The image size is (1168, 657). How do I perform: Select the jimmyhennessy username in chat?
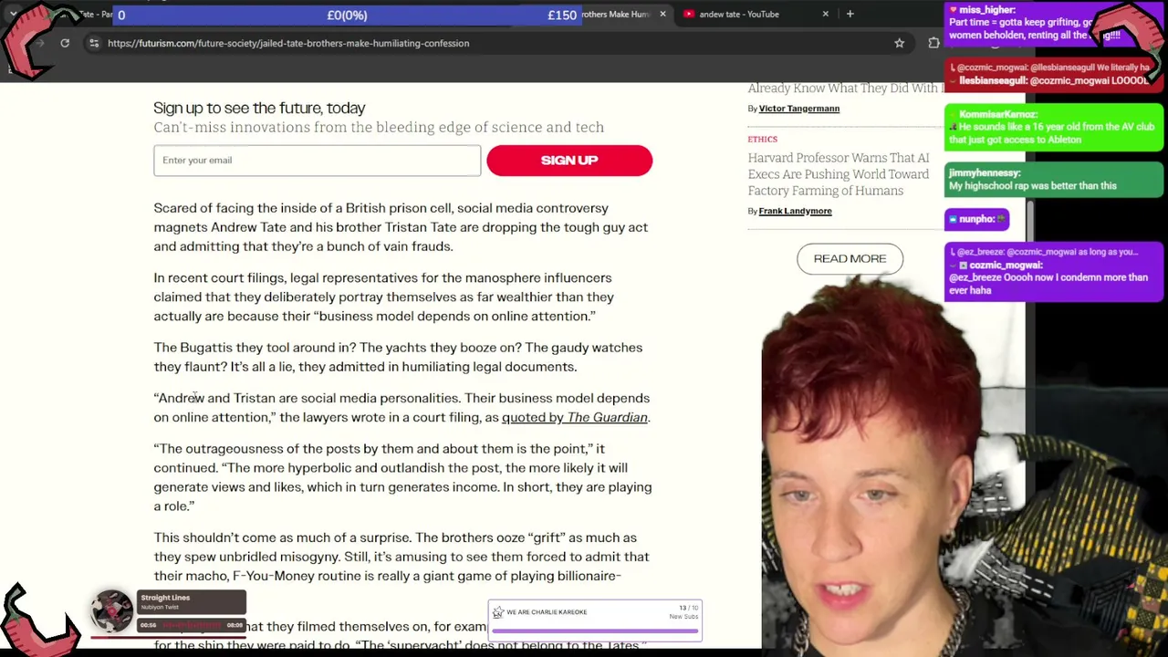click(985, 172)
